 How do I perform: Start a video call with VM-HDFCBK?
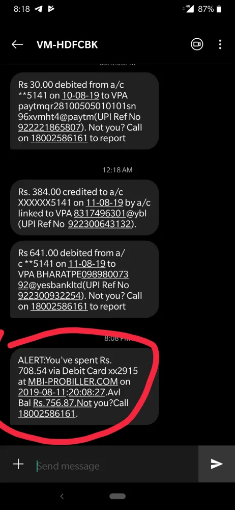(197, 44)
